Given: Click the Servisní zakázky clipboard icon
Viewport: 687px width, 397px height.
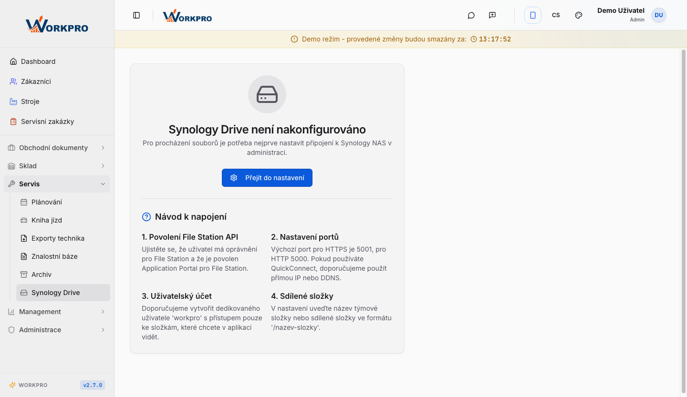Looking at the screenshot, I should [13, 122].
